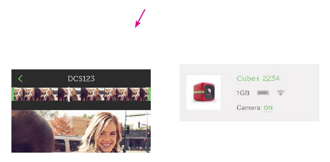Click the Camera: label in device card
330x162 pixels.
pyautogui.click(x=249, y=108)
